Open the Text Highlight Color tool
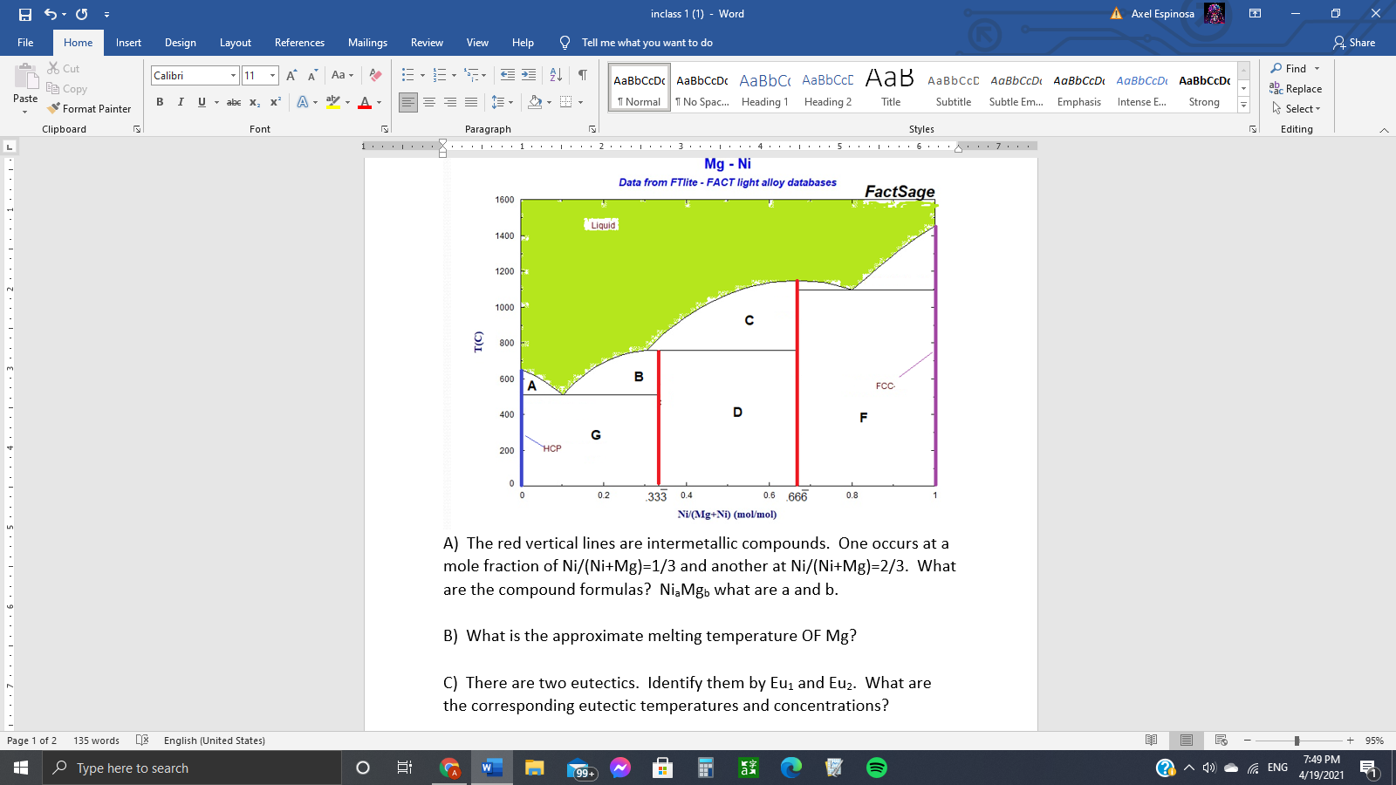1396x785 pixels. [x=332, y=102]
